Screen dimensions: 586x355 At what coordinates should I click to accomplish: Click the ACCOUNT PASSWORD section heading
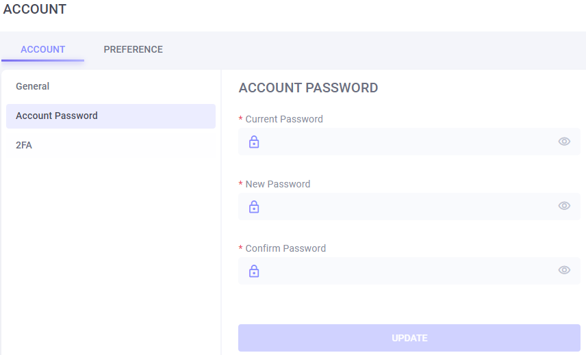pyautogui.click(x=308, y=88)
